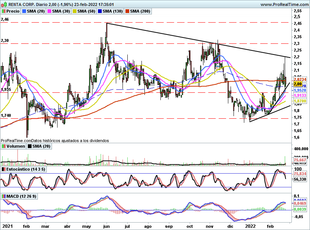The width and height of the screenshot is (310, 230).
Task: Click the ago month label
Action: pos(148,226)
